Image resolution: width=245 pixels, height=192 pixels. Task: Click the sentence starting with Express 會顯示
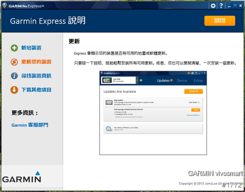[121, 54]
